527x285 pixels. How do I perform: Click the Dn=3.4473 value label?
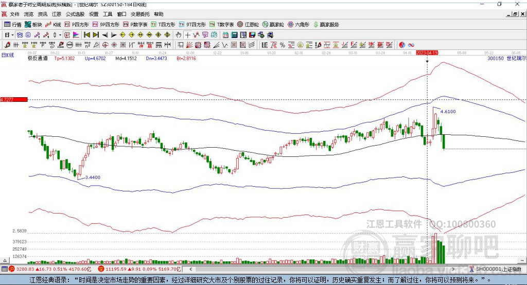coord(156,59)
